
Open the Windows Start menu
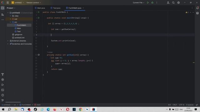point(3,109)
